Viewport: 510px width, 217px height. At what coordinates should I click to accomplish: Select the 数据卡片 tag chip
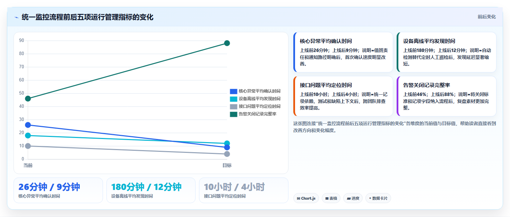pos(378,198)
